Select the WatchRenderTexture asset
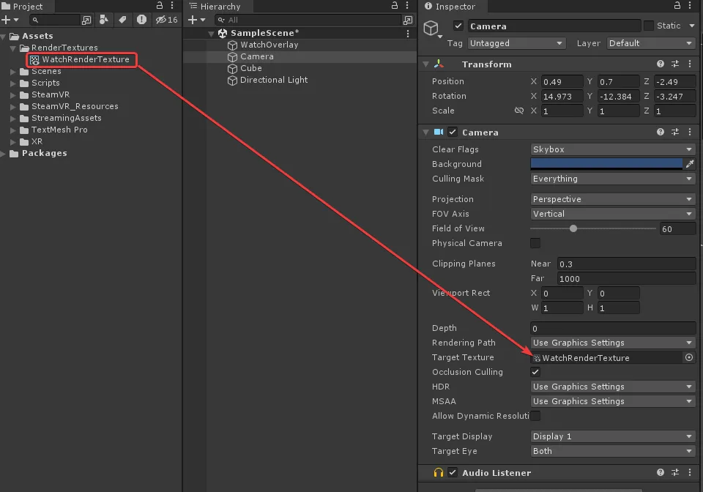 (x=81, y=59)
